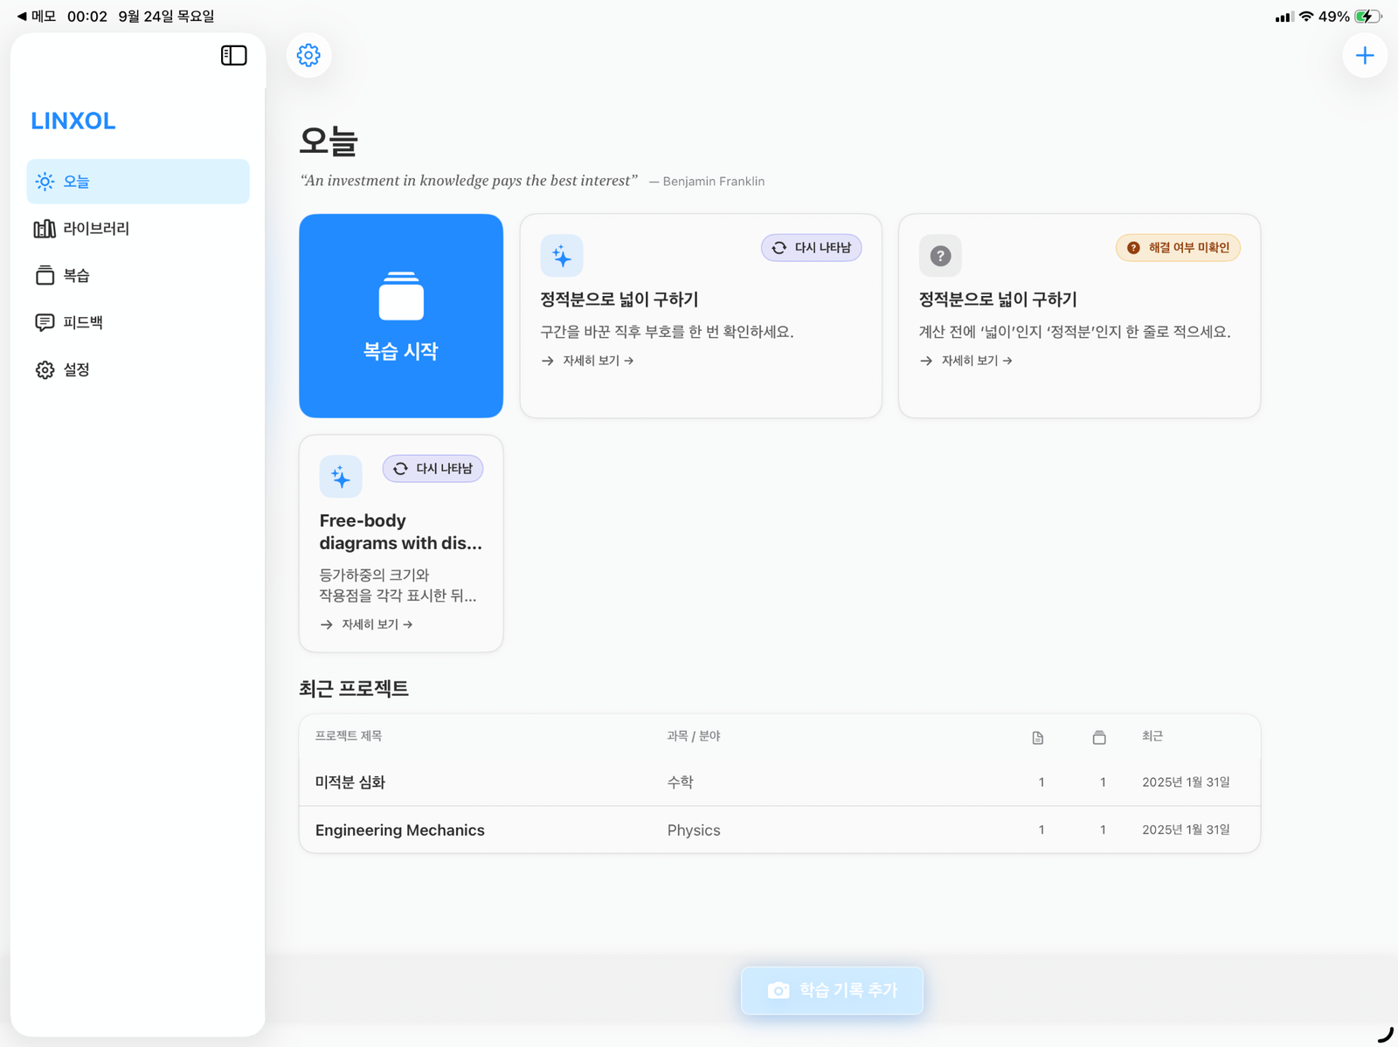Click the 해결 여부 미확인 badge
The image size is (1398, 1047).
pyautogui.click(x=1178, y=248)
